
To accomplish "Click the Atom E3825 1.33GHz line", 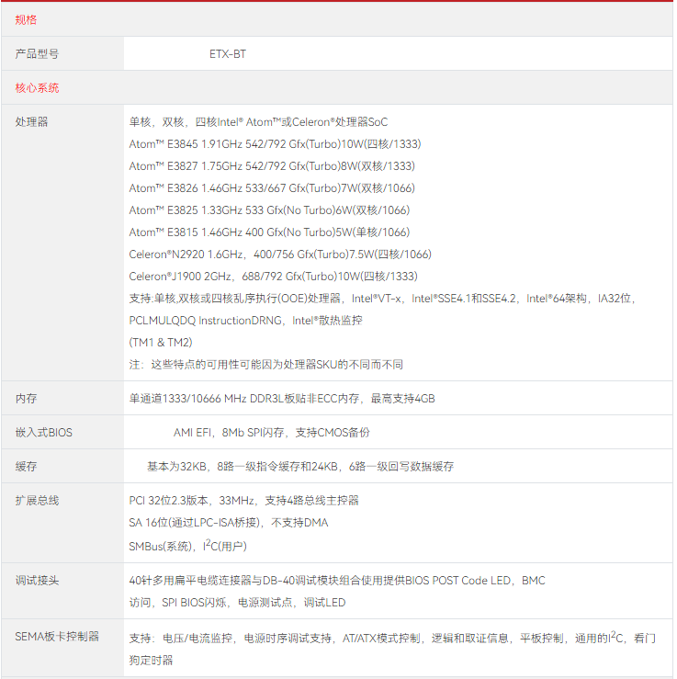I will point(269,210).
